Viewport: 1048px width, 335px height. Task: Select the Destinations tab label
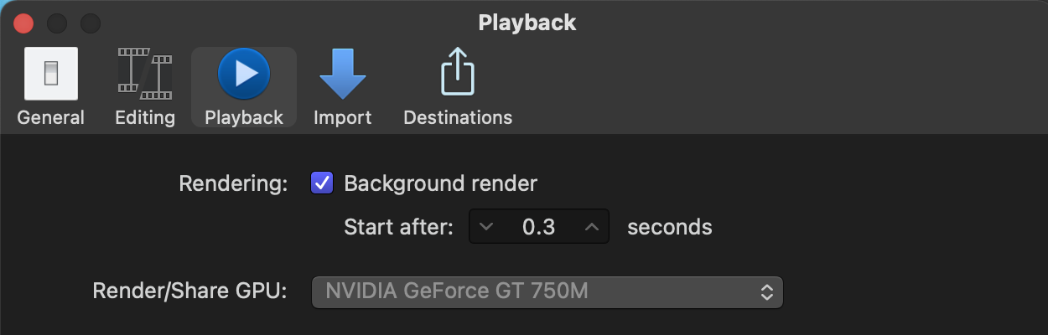click(x=458, y=117)
